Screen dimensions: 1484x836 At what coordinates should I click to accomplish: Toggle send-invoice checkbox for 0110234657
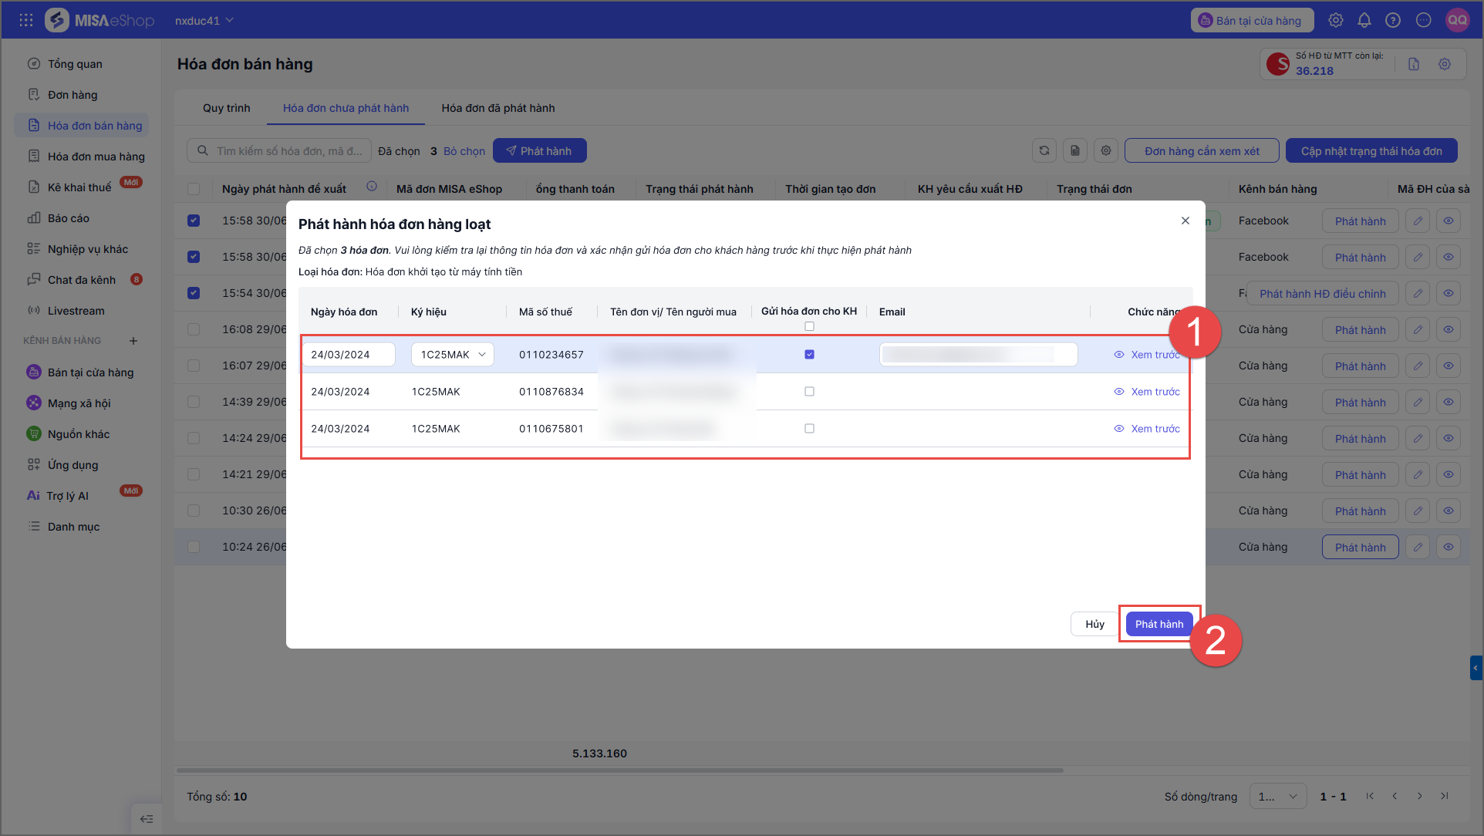click(809, 355)
